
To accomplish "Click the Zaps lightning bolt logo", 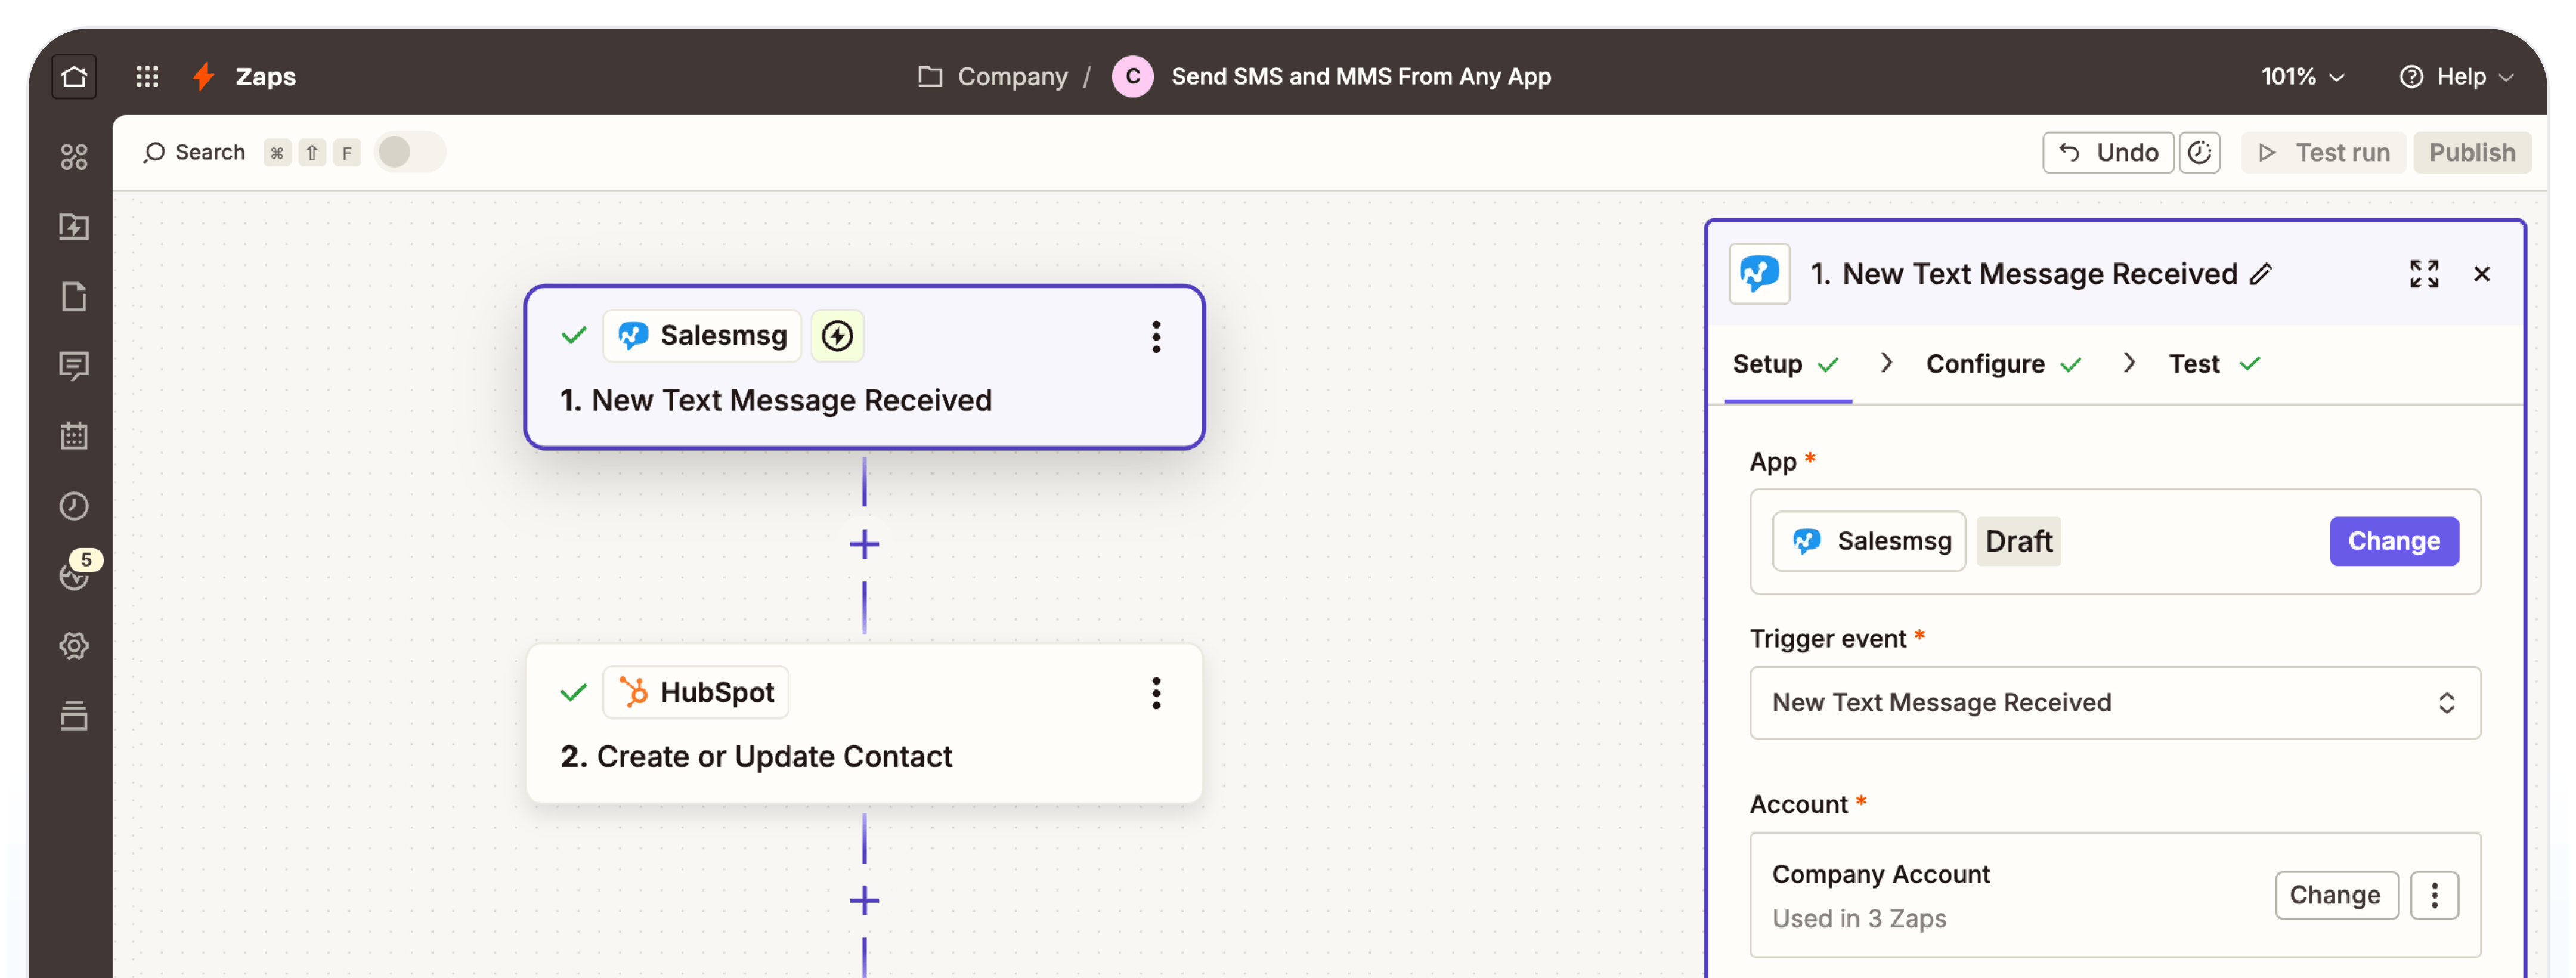I will point(203,76).
